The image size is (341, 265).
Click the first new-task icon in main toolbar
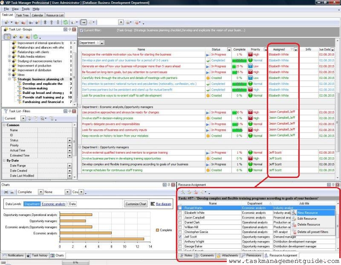point(7,22)
